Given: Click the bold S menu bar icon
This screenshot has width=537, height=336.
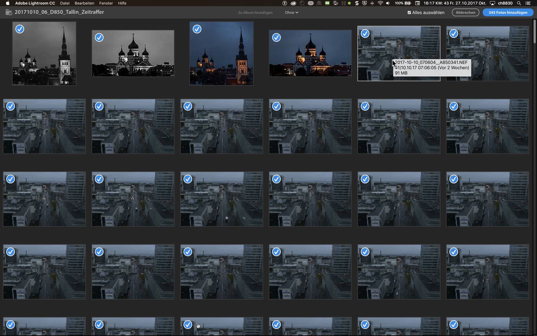Looking at the screenshot, I should pyautogui.click(x=357, y=3).
